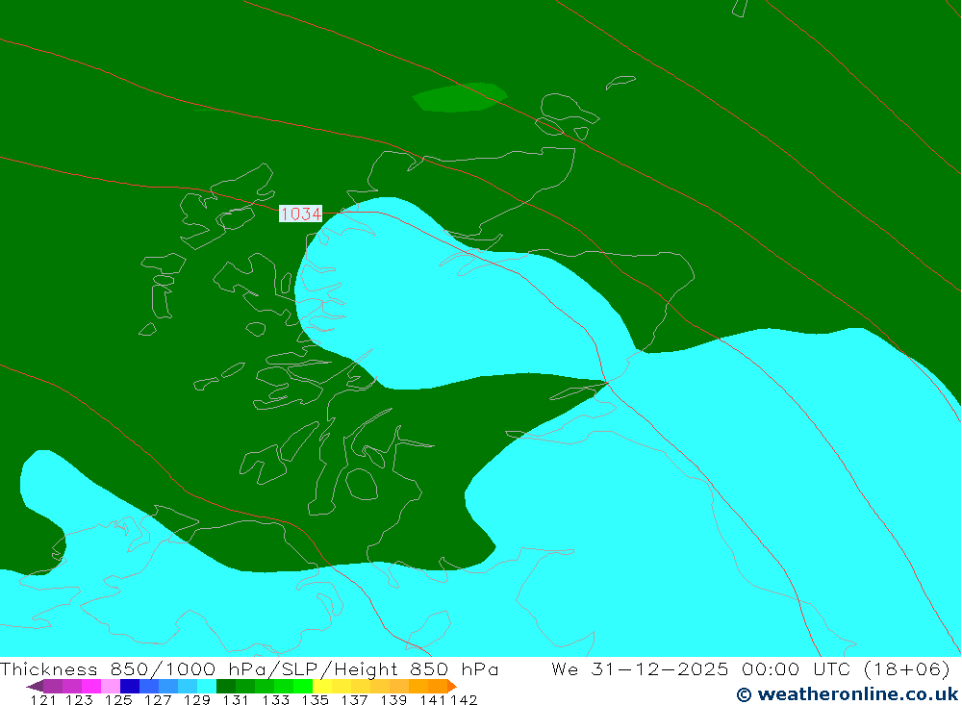Select the cyan legend swatch above 129
This screenshot has width=962, height=705.
click(x=207, y=686)
